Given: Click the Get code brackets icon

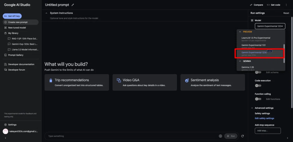Looking at the screenshot, I should point(268,5).
